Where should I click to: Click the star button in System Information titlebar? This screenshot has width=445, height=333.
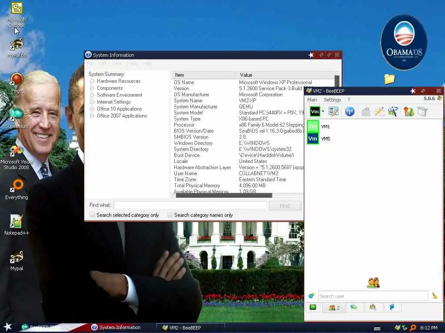[311, 55]
